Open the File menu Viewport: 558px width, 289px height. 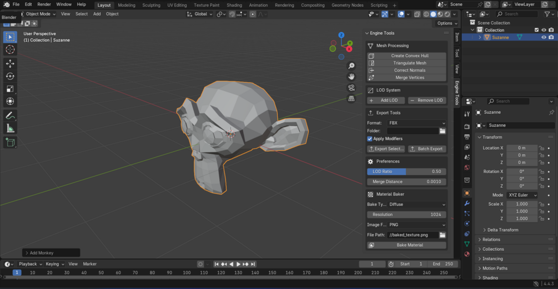click(16, 4)
